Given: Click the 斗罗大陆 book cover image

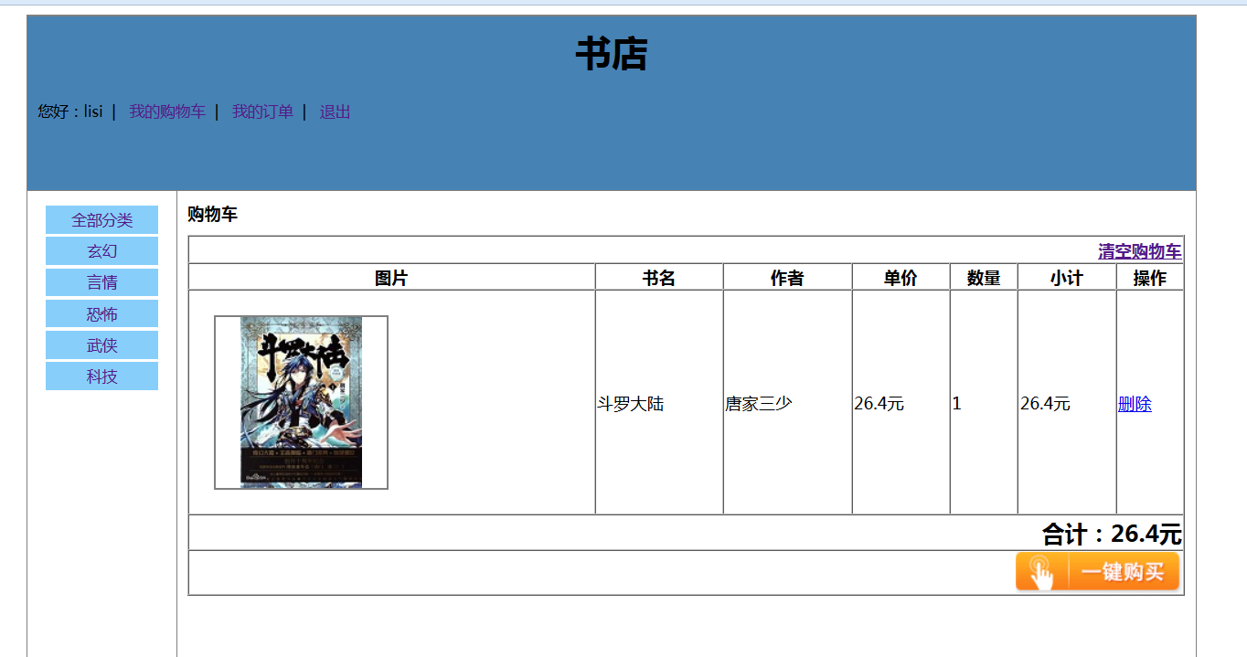Looking at the screenshot, I should (x=302, y=402).
